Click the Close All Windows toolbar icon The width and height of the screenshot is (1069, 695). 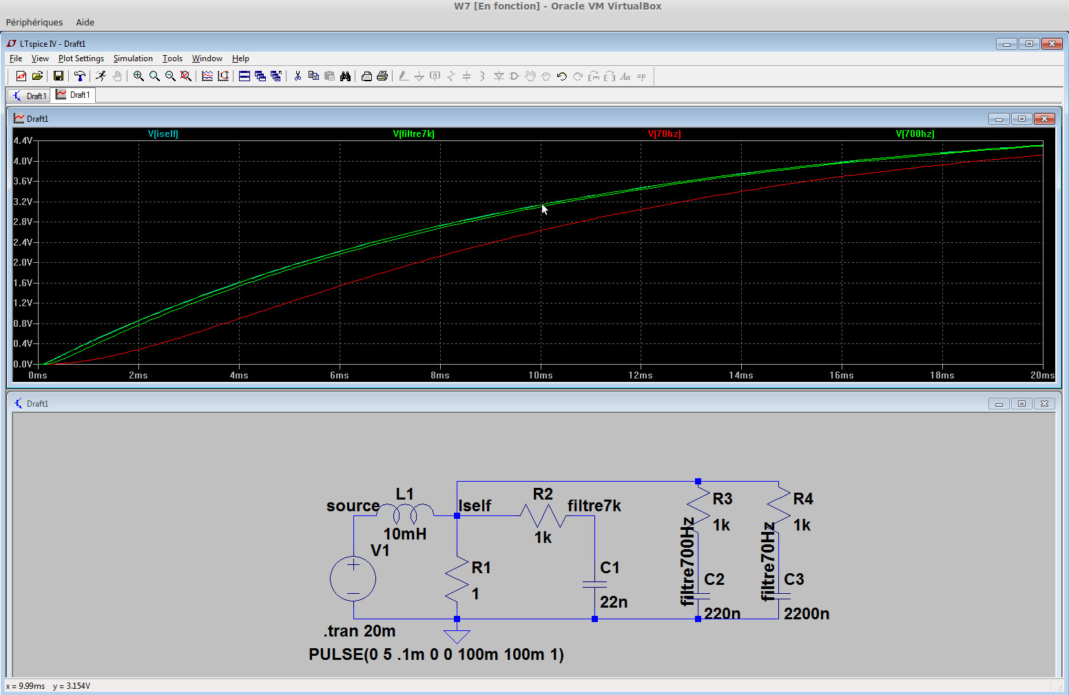click(x=276, y=76)
